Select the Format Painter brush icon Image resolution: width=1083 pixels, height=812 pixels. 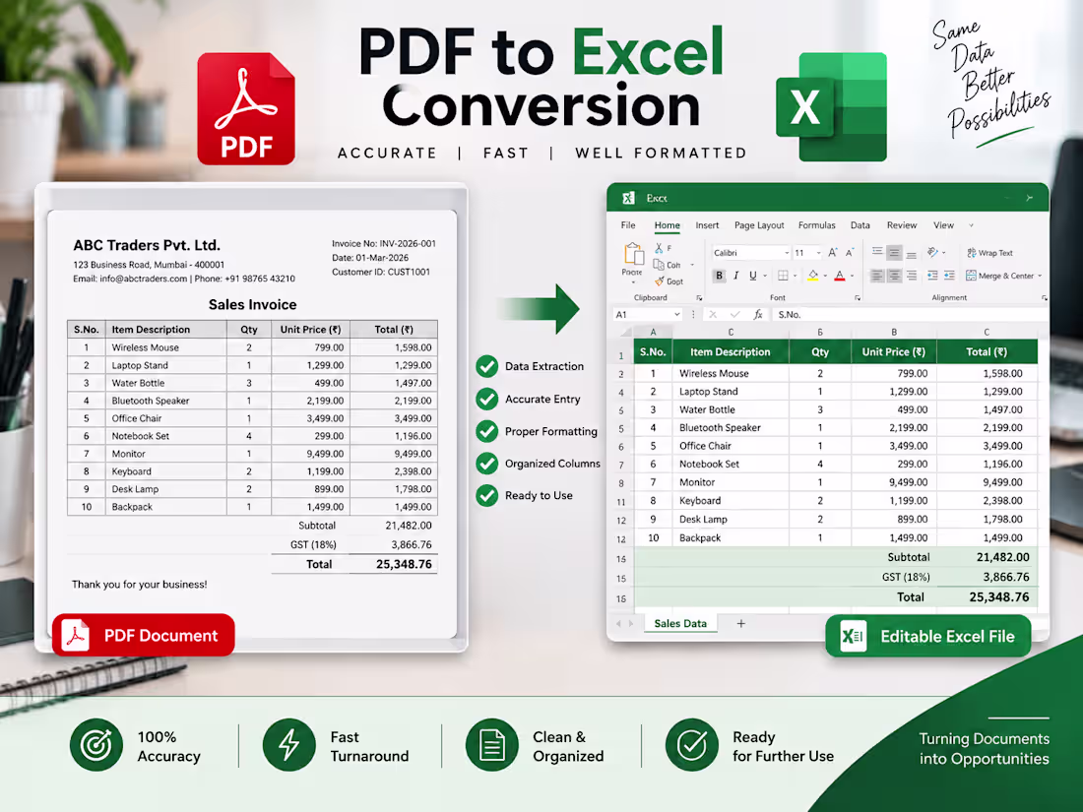coord(660,281)
